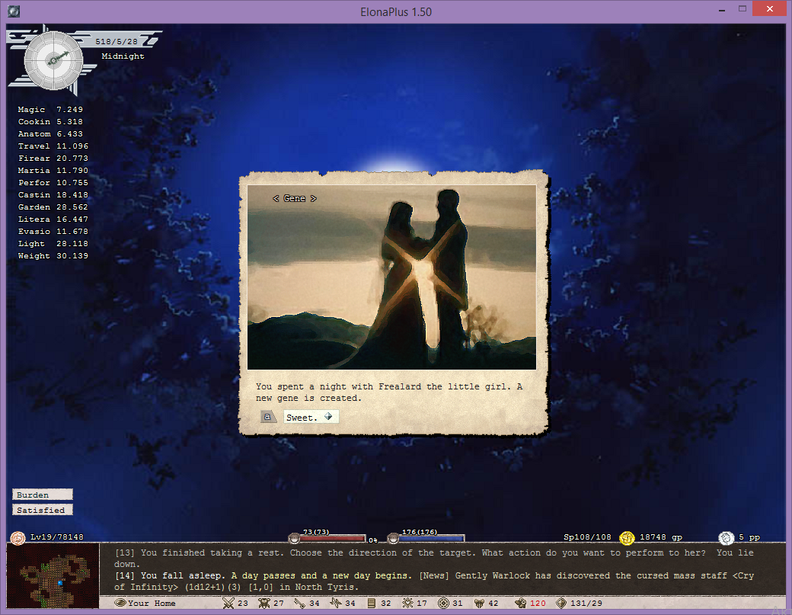
Task: Minimize the ElonaPlus window
Action: 722,10
